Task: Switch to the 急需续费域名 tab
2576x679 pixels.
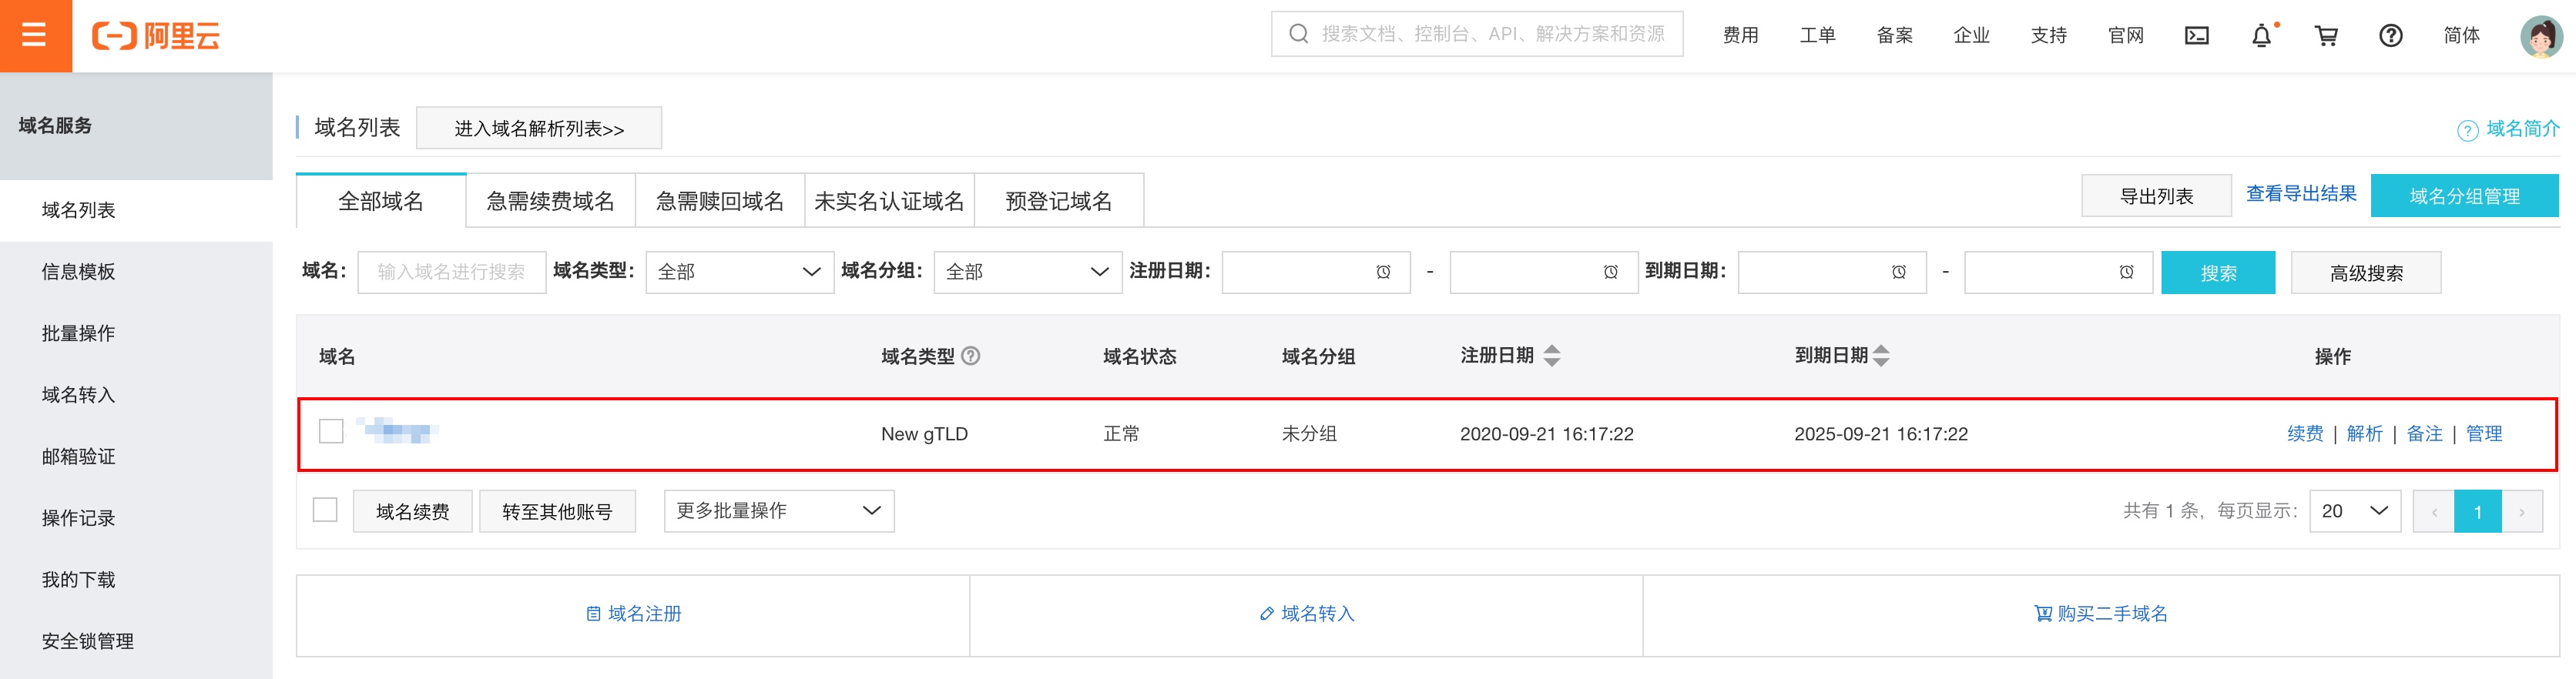Action: [x=550, y=201]
